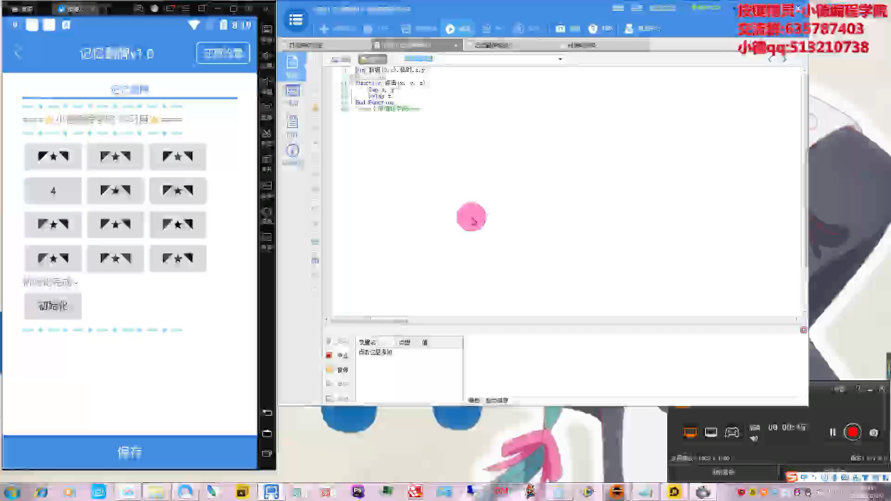Pause the screen recording
Screen dimensions: 891x501
(833, 432)
